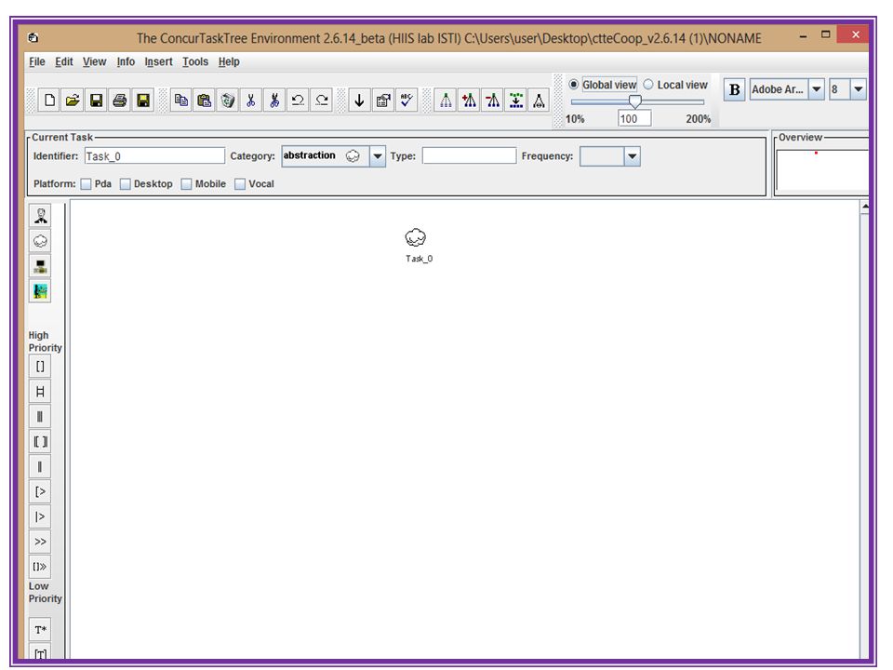Select the application computer task icon
Screen dimensions: 893x670
click(40, 266)
